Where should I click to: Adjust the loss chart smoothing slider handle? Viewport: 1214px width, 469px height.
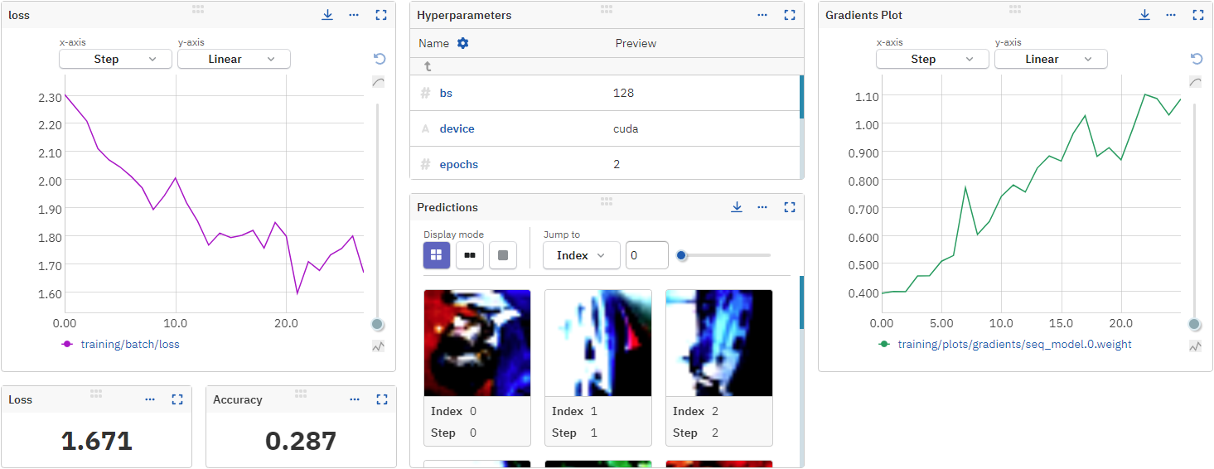378,324
